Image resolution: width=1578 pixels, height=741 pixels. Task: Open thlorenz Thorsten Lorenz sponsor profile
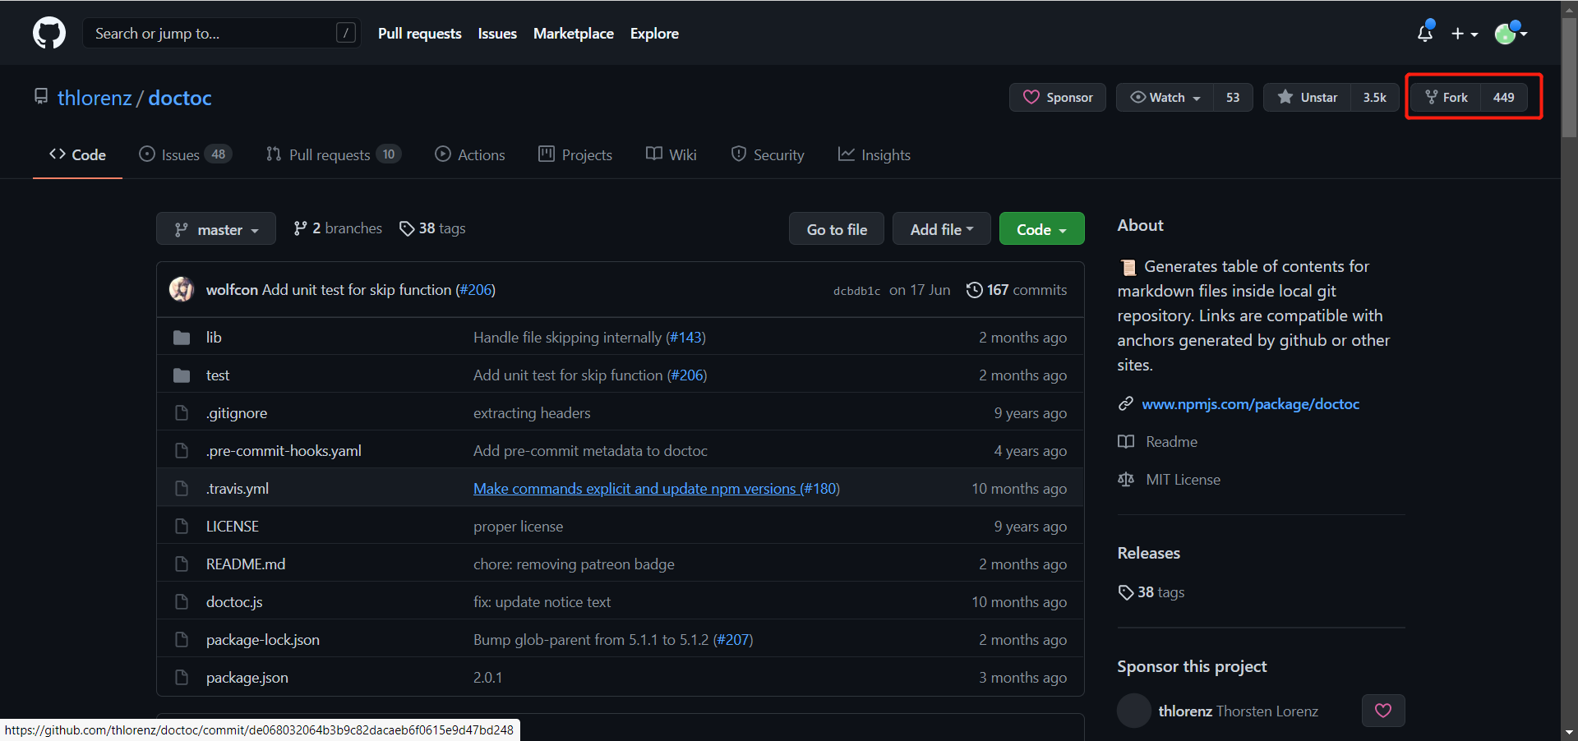1238,711
